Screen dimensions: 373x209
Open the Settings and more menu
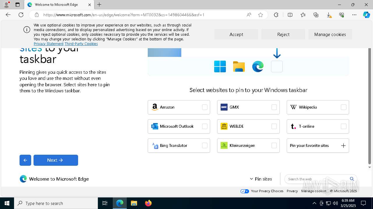pyautogui.click(x=354, y=15)
